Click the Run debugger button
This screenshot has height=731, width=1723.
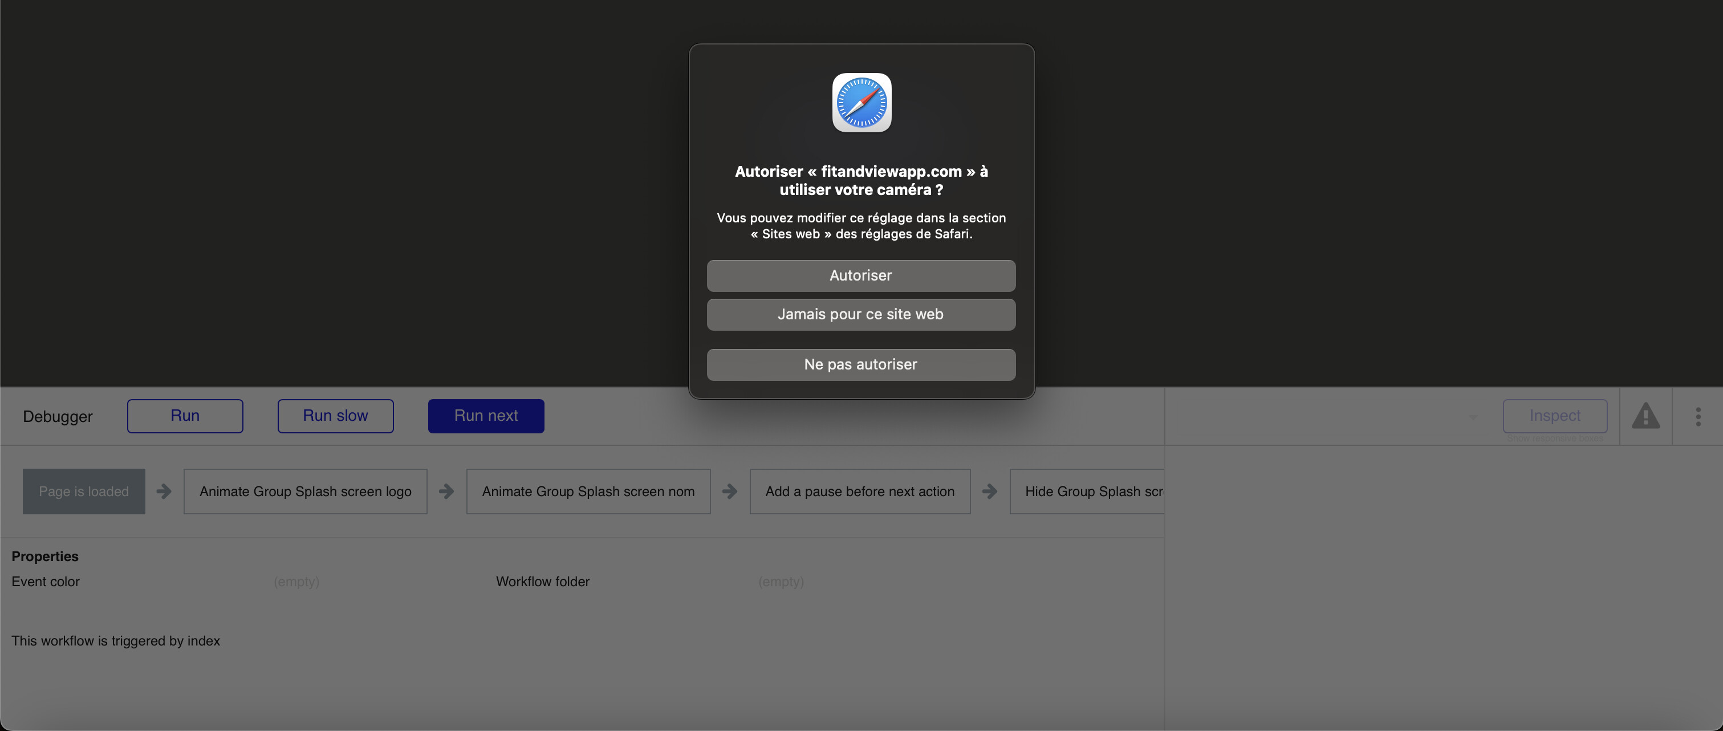click(x=185, y=416)
